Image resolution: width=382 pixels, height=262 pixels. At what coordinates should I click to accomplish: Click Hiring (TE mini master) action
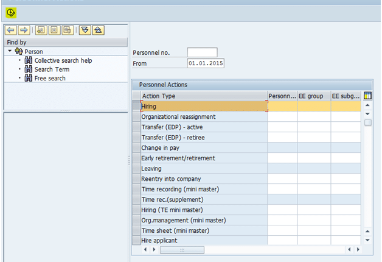click(204, 210)
